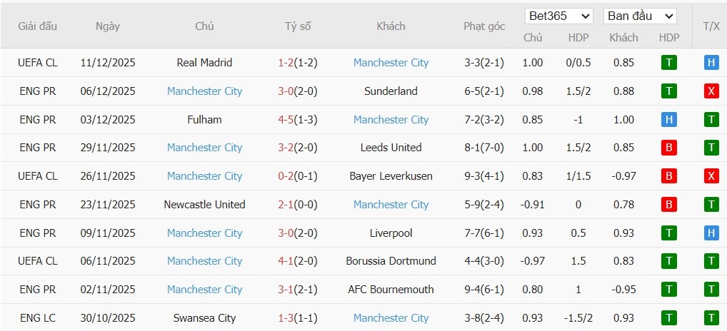The image size is (727, 331).
Task: Click the blue H badge in Real Madrid row T/X column
Action: click(x=711, y=63)
